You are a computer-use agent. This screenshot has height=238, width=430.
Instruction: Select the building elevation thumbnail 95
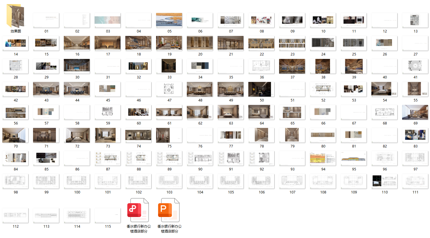[x=354, y=158]
